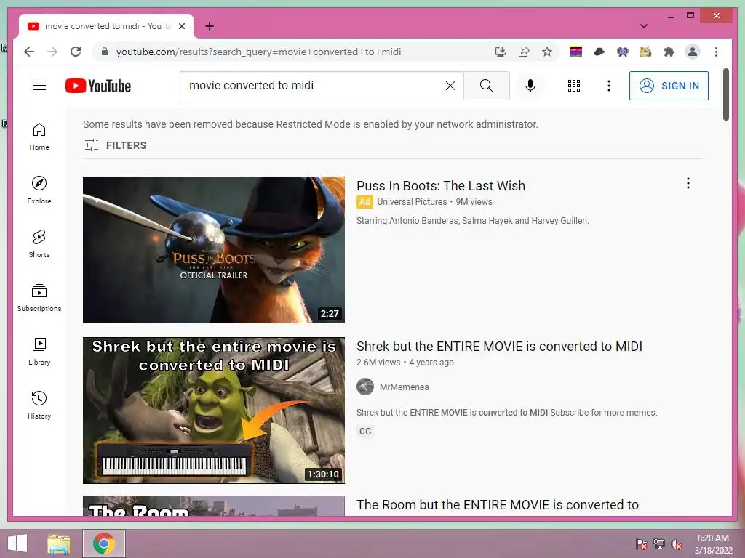Open the Extensions puzzle piece menu
Image resolution: width=745 pixels, height=558 pixels.
[669, 52]
